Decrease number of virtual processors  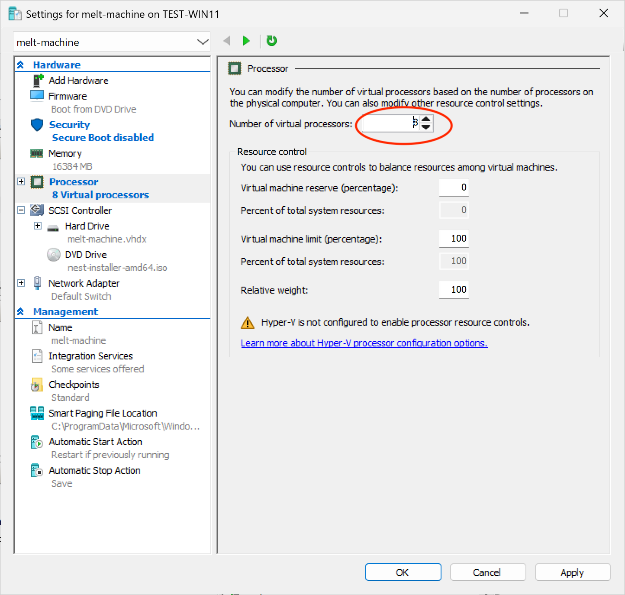426,127
